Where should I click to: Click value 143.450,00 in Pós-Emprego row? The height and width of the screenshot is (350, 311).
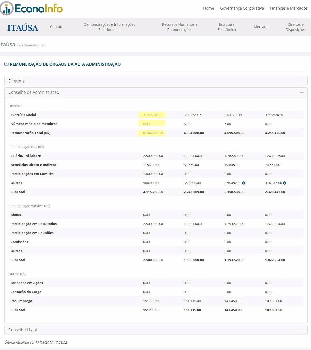[233, 301]
